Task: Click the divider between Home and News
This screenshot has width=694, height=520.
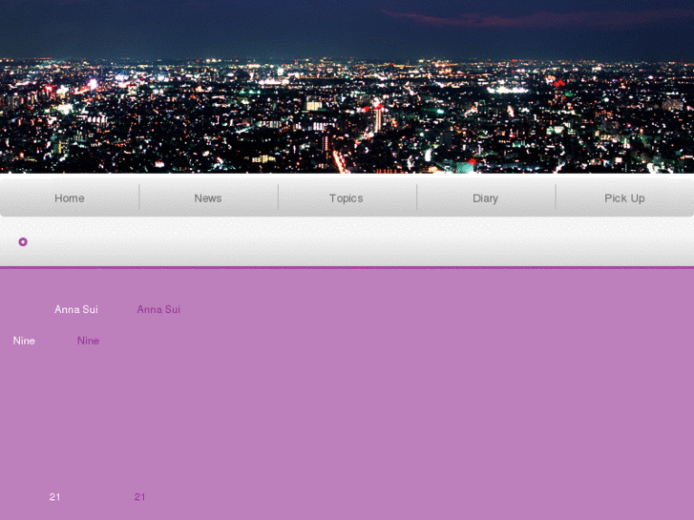Action: tap(139, 198)
